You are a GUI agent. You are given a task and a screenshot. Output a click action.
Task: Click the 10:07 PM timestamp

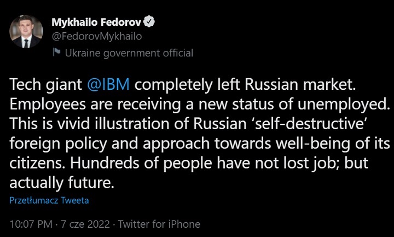[x=32, y=224]
